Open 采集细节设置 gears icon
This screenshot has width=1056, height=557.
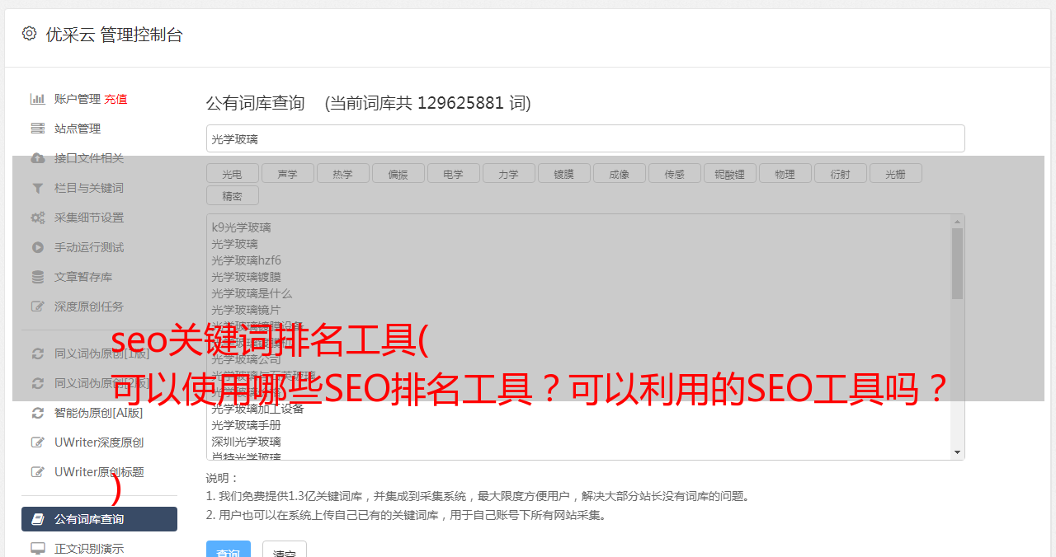(38, 218)
